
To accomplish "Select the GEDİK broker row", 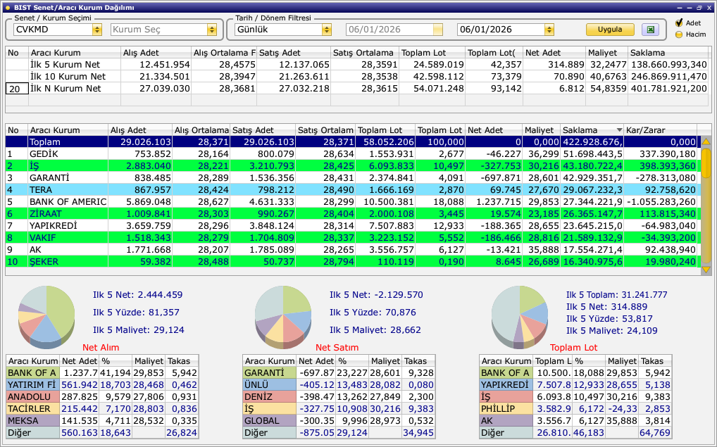I will [x=353, y=154].
